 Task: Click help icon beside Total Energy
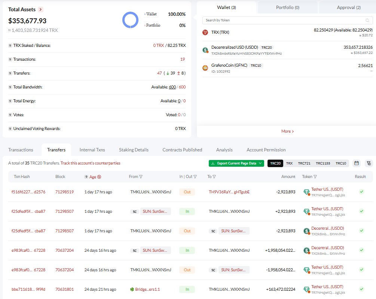click(10, 101)
